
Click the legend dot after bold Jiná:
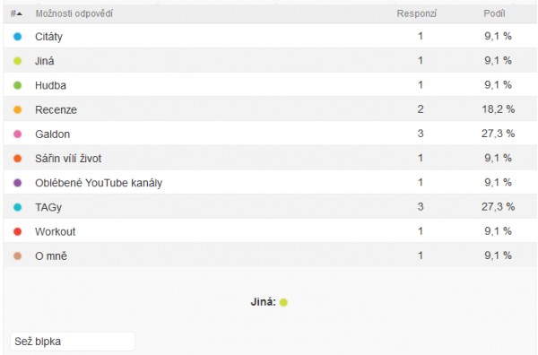283,302
